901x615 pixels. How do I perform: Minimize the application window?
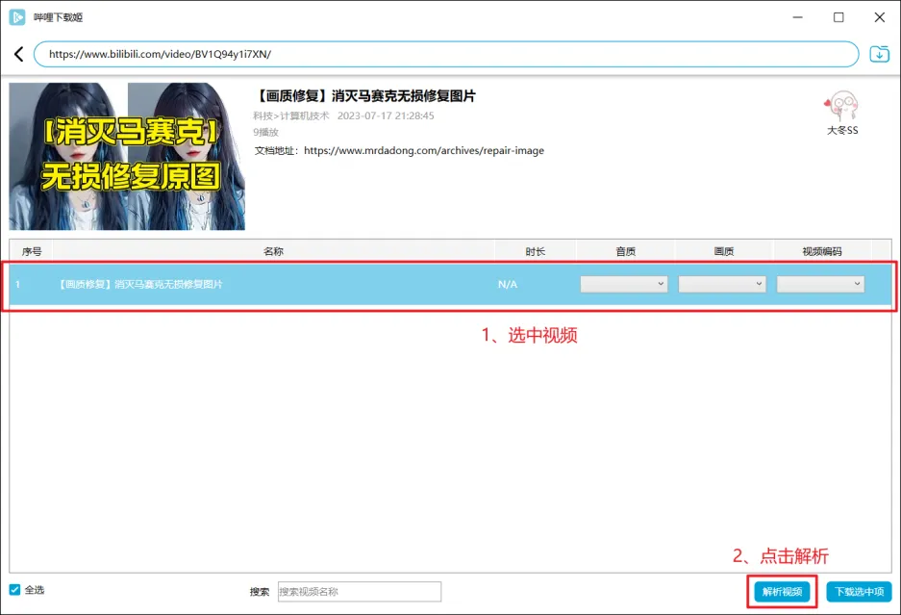click(796, 17)
